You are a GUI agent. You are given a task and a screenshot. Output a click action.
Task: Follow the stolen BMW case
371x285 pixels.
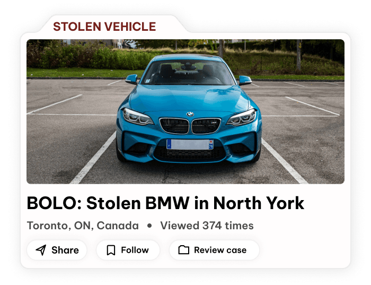(x=128, y=250)
